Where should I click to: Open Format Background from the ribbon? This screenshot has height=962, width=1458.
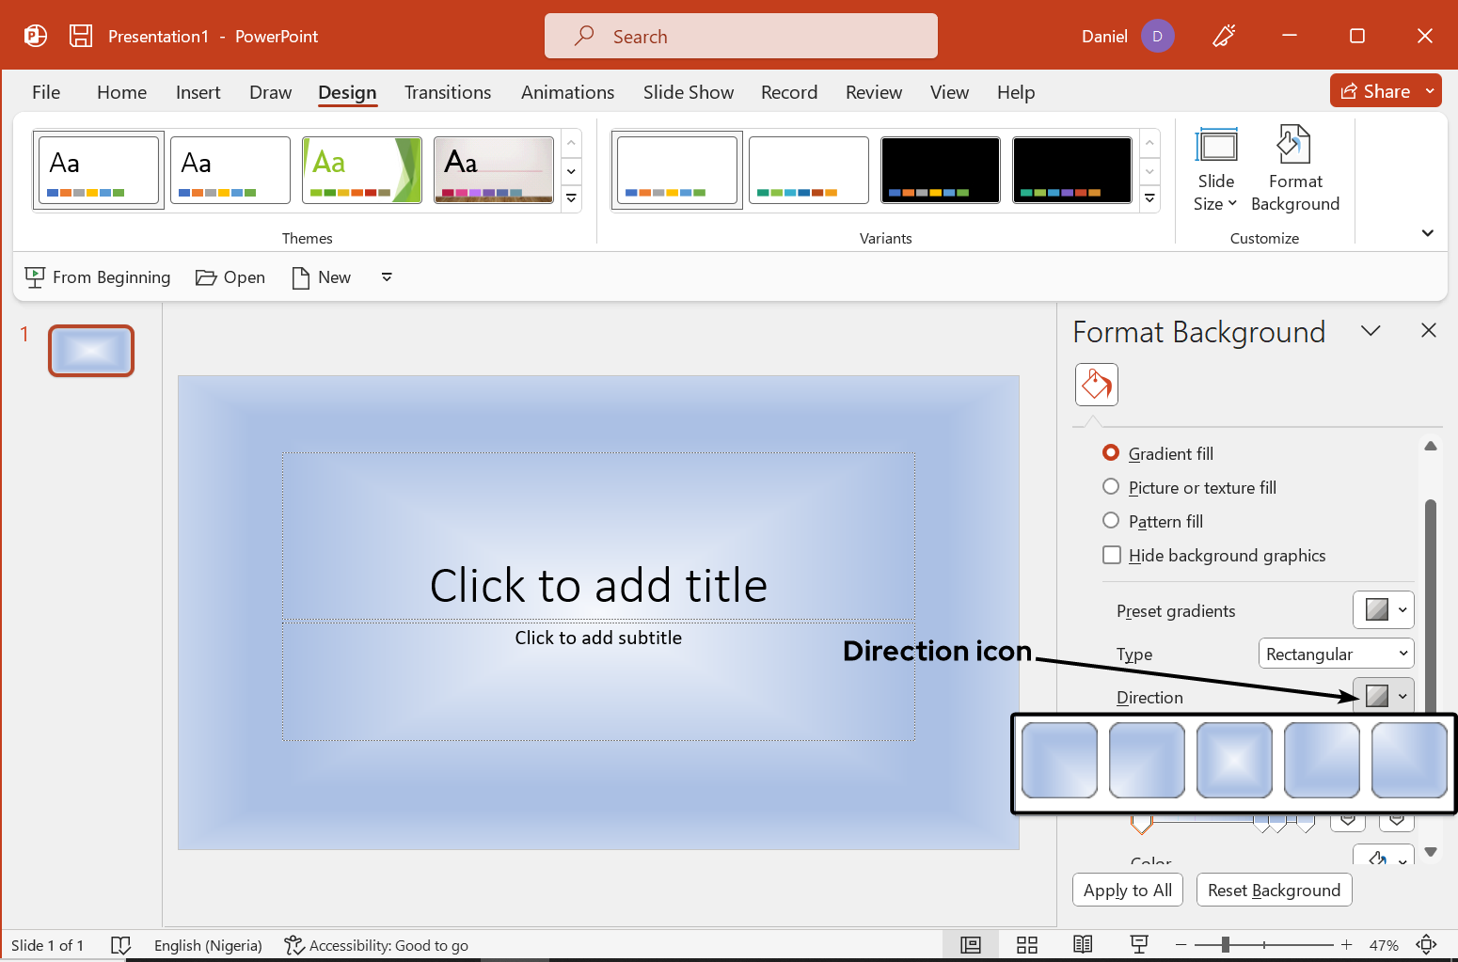point(1294,169)
